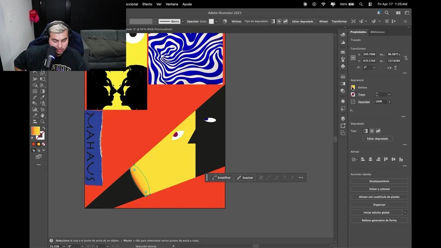Switch to the Bibliotecas tab
441x248 pixels.
[x=377, y=32]
